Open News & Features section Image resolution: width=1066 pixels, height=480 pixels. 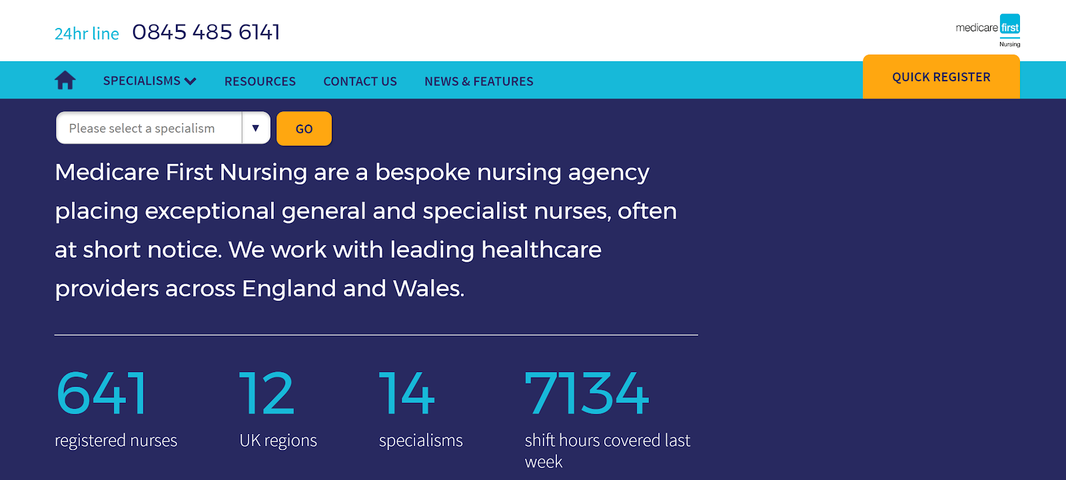pyautogui.click(x=479, y=81)
